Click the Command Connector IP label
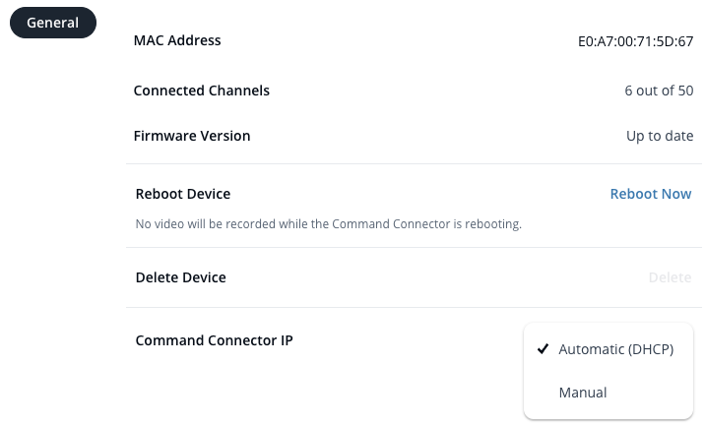Screen dimensions: 705x425 214,340
